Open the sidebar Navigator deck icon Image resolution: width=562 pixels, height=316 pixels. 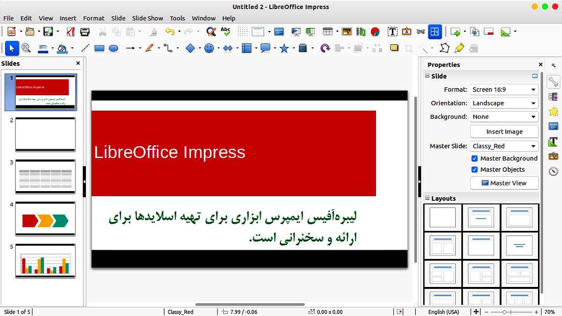tap(553, 171)
